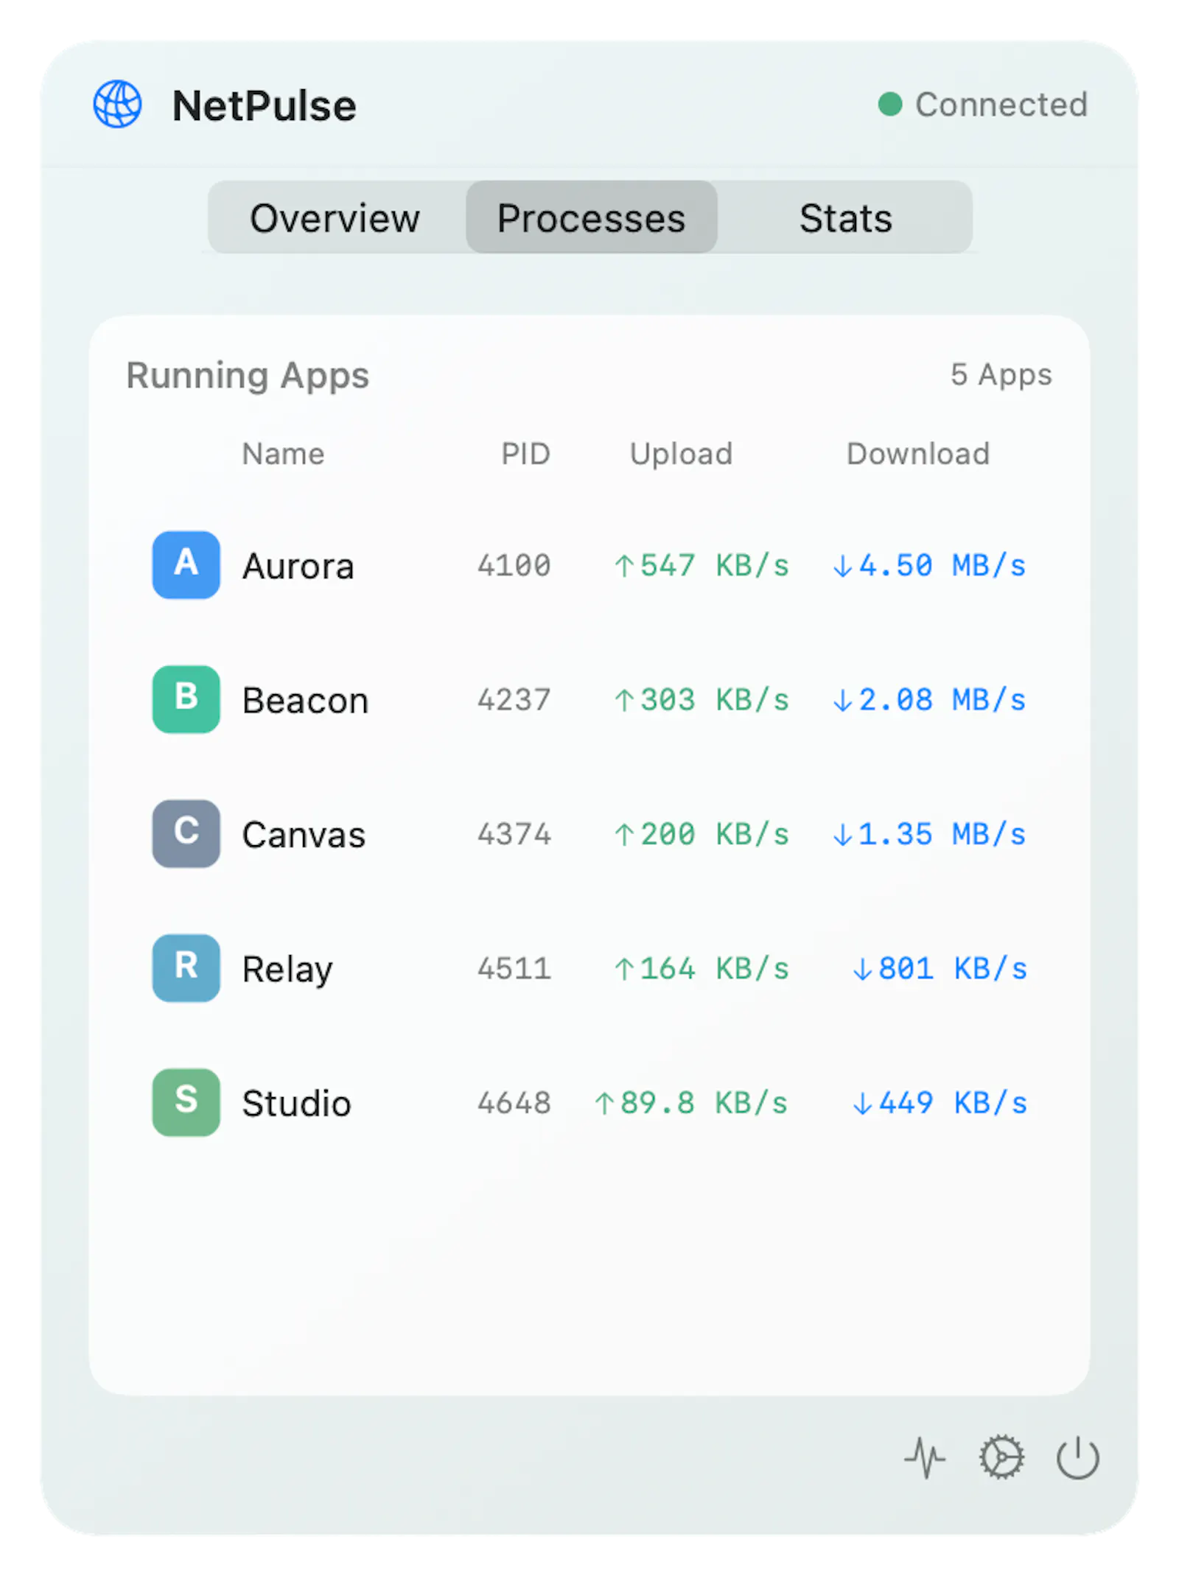
Task: Click PID value 4648
Action: (514, 1103)
